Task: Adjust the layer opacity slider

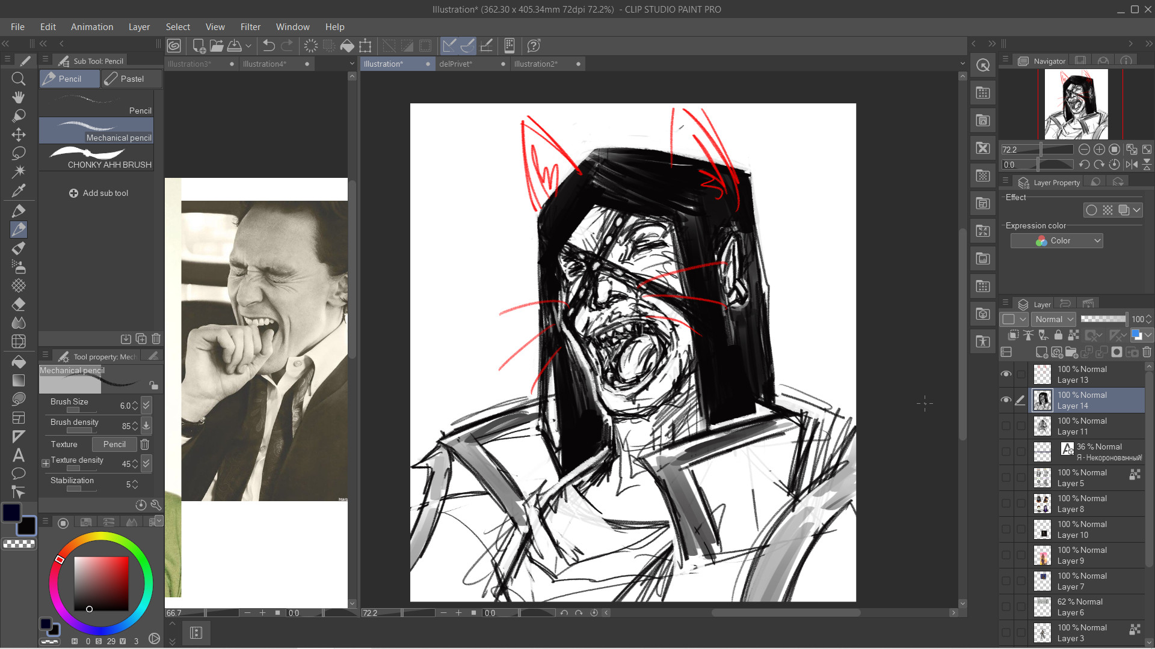Action: pos(1103,319)
